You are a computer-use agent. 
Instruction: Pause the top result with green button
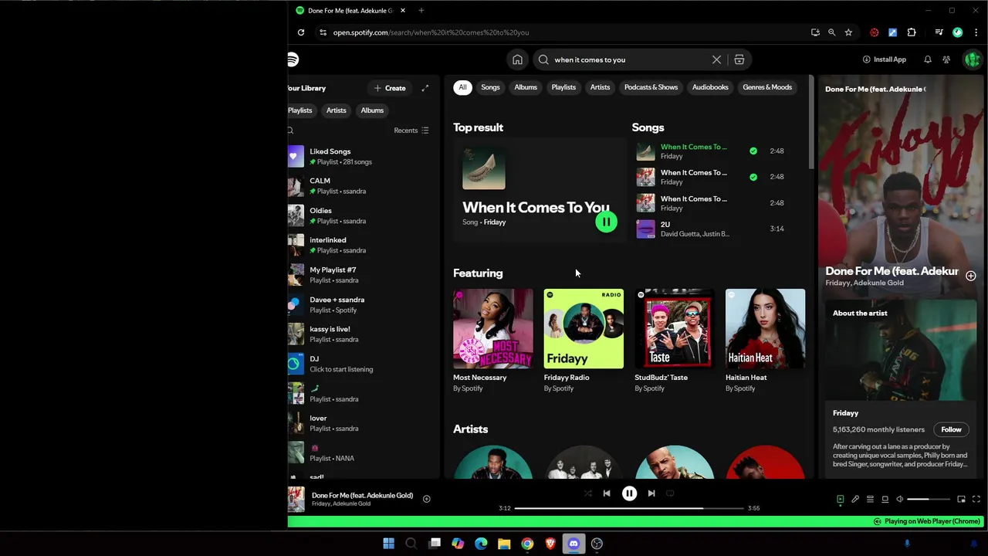point(606,222)
